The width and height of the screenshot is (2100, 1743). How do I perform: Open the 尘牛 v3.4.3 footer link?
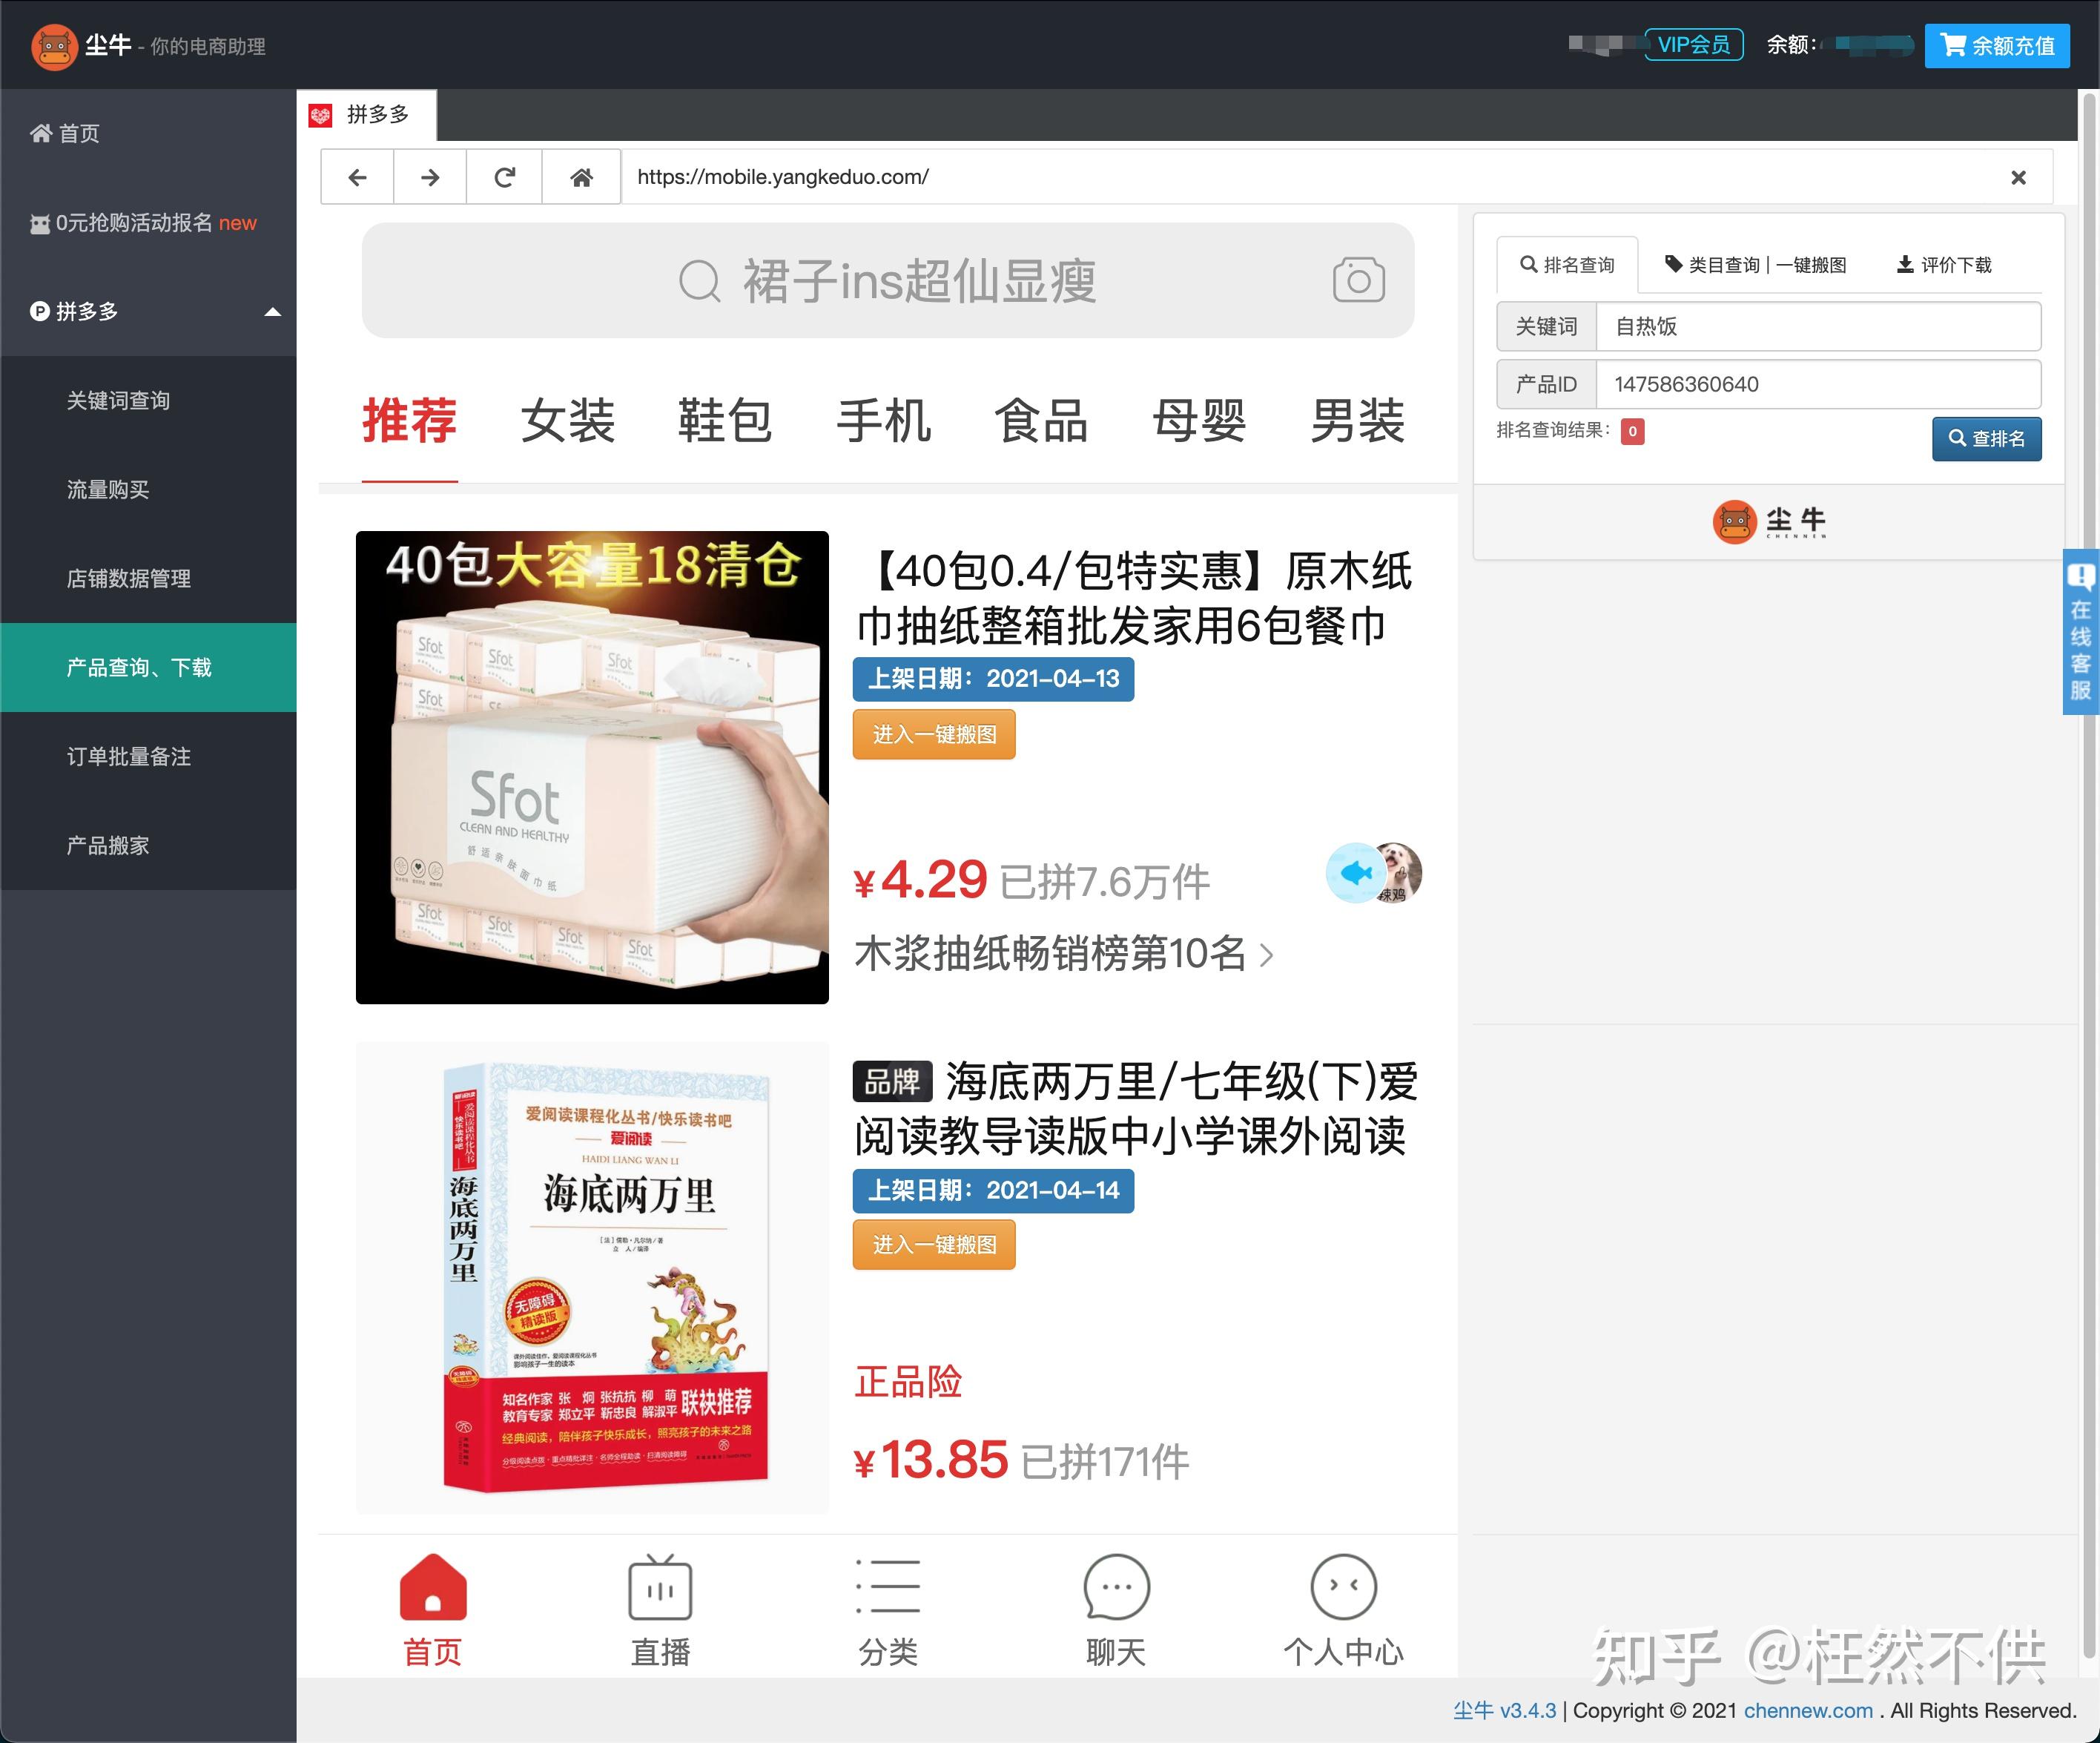1504,1711
